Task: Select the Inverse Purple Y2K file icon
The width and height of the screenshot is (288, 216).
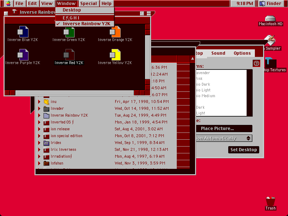Action: point(23,55)
